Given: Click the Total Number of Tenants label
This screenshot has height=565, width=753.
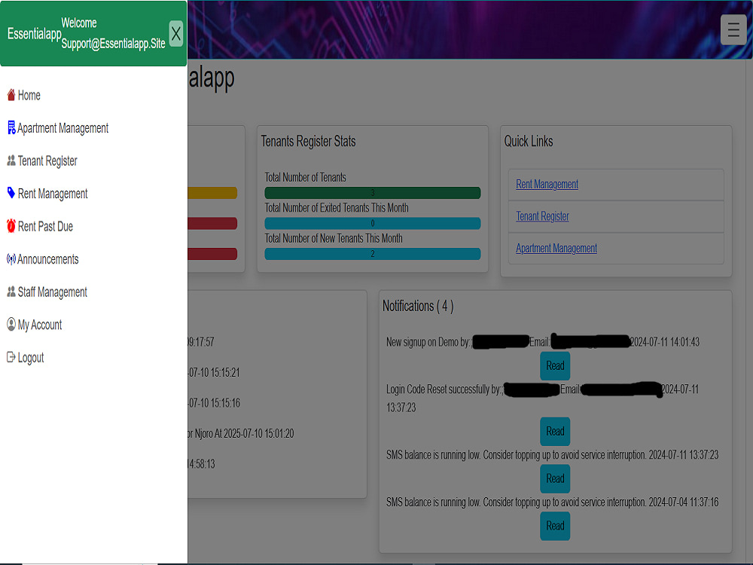Looking at the screenshot, I should [x=306, y=177].
